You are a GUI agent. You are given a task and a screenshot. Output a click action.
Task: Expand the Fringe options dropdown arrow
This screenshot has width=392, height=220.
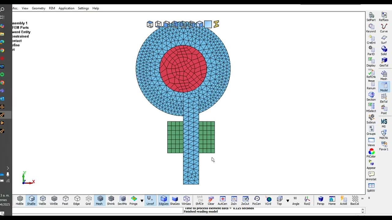click(142, 201)
